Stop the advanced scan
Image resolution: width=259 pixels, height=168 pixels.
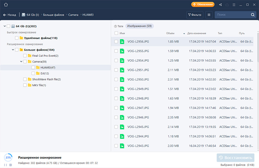10,165
